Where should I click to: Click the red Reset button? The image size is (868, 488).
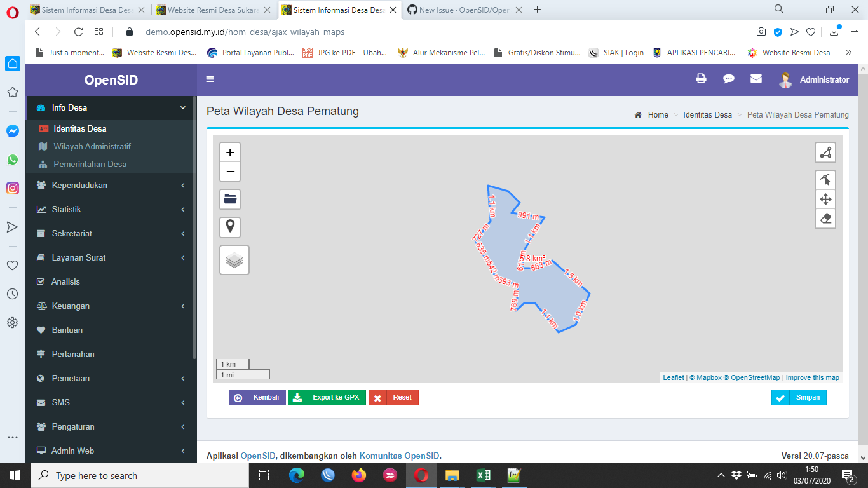click(x=393, y=398)
